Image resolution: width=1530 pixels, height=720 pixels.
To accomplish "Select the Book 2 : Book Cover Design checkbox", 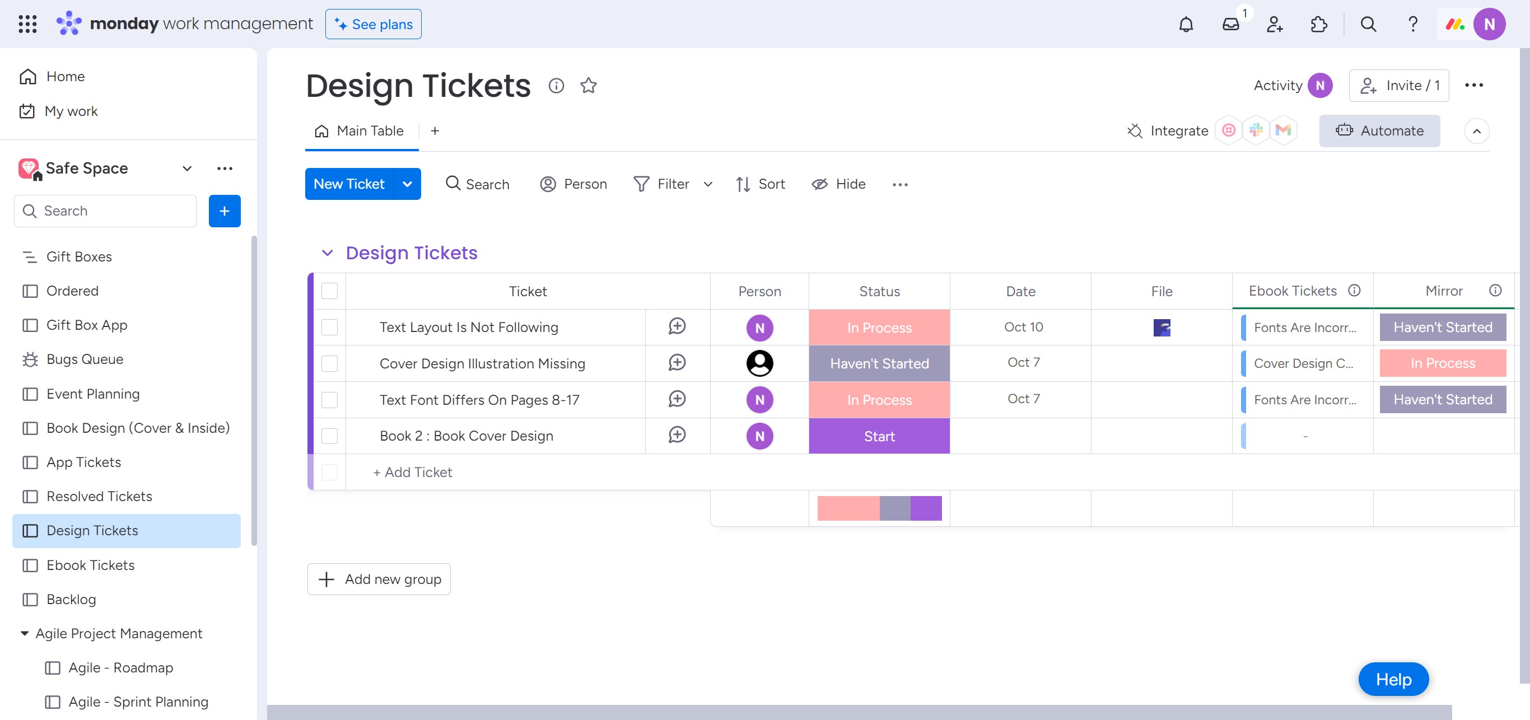I will pyautogui.click(x=329, y=436).
